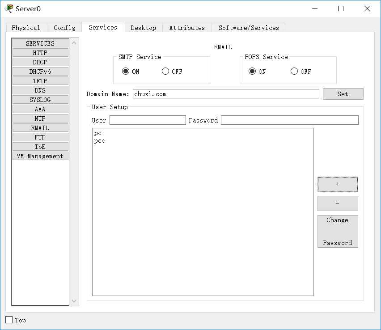Screen dimensions: 381x330
Task: Switch to the Attributes tab
Action: (x=187, y=28)
